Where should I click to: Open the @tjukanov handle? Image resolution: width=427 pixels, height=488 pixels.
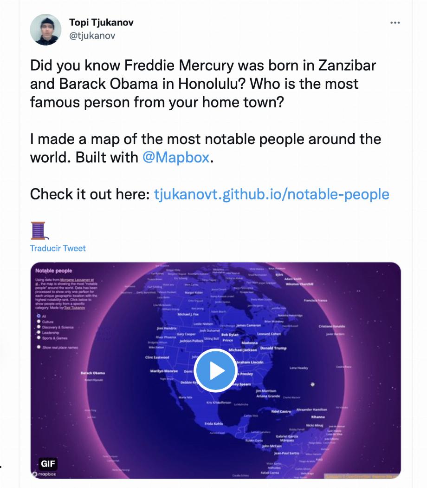(x=92, y=36)
